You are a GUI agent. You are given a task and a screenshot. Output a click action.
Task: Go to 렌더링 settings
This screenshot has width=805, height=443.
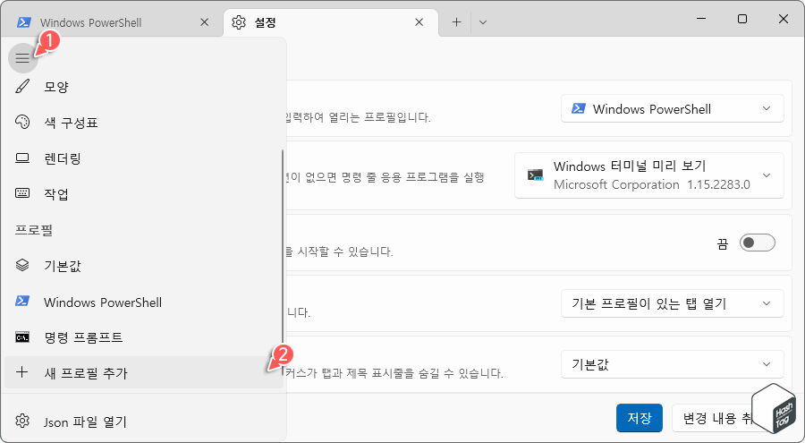tap(144, 158)
